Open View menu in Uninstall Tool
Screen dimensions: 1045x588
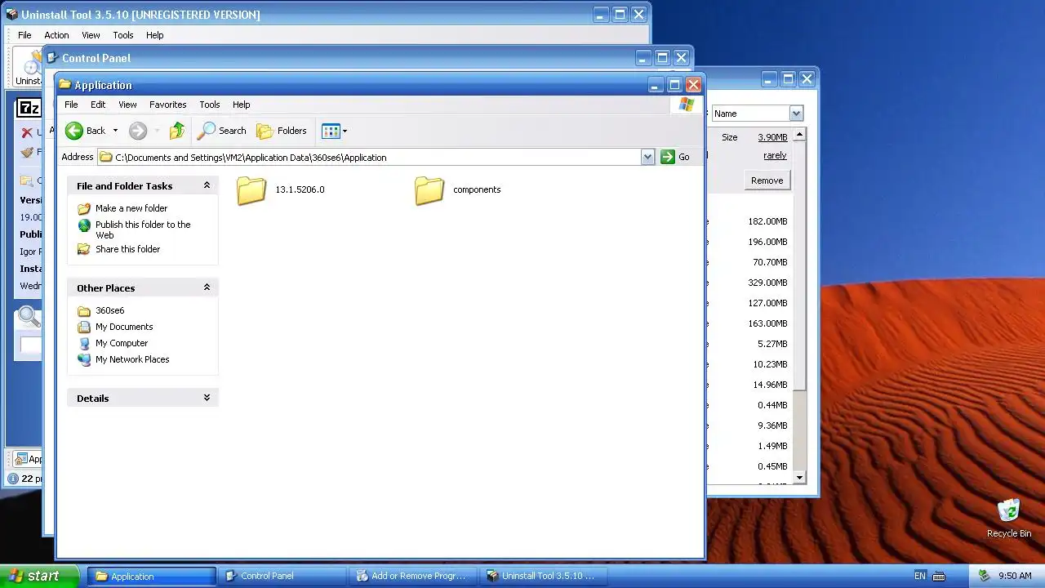click(x=91, y=35)
